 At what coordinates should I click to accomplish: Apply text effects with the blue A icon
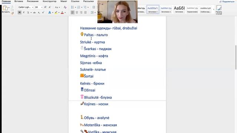pos(50,13)
